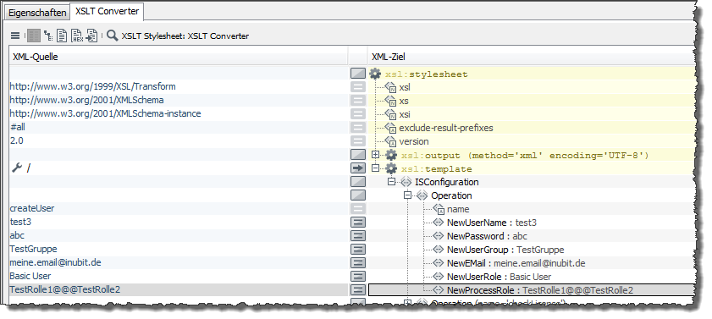712x319 pixels.
Task: Click the wrench icon next to the slash
Action: click(17, 168)
